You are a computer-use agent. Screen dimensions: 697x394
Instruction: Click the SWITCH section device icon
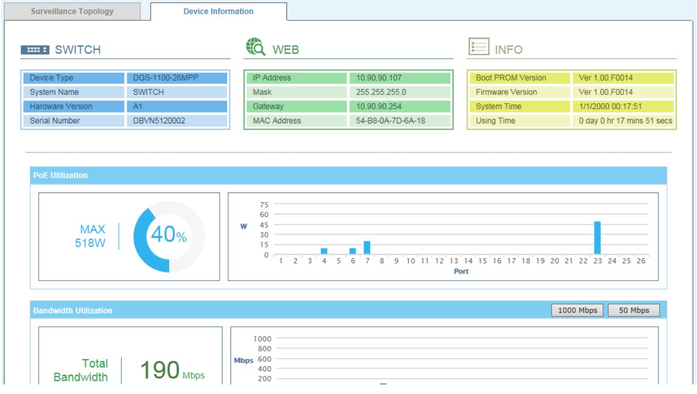pyautogui.click(x=35, y=50)
